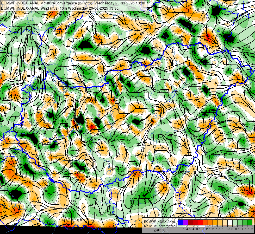Click the purple swatch in the legend
This screenshot has height=234, width=255.
tap(185, 222)
